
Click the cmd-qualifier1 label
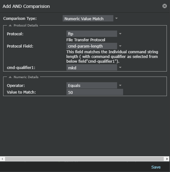coord(21,67)
